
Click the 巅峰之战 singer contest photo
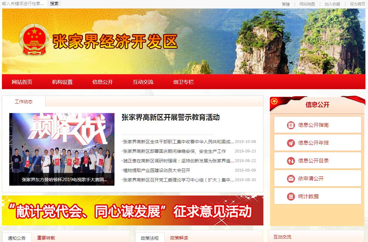coord(62,149)
